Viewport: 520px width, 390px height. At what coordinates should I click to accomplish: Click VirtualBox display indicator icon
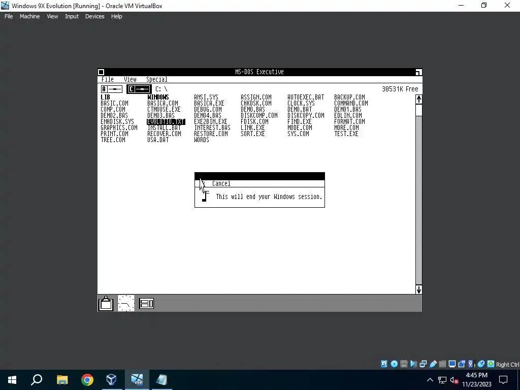coord(452,364)
